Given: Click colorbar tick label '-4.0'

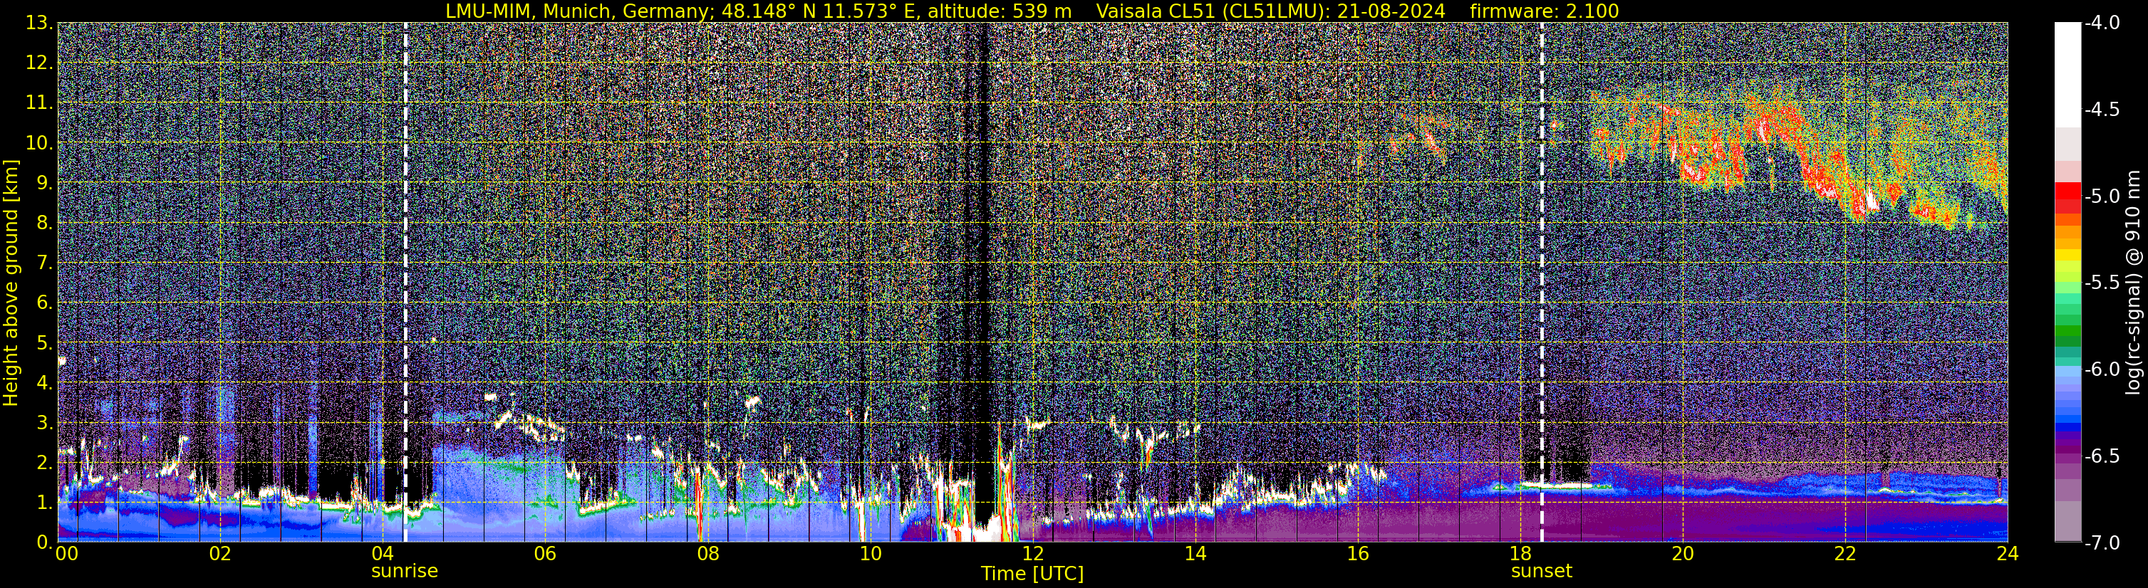Looking at the screenshot, I should pos(2102,23).
